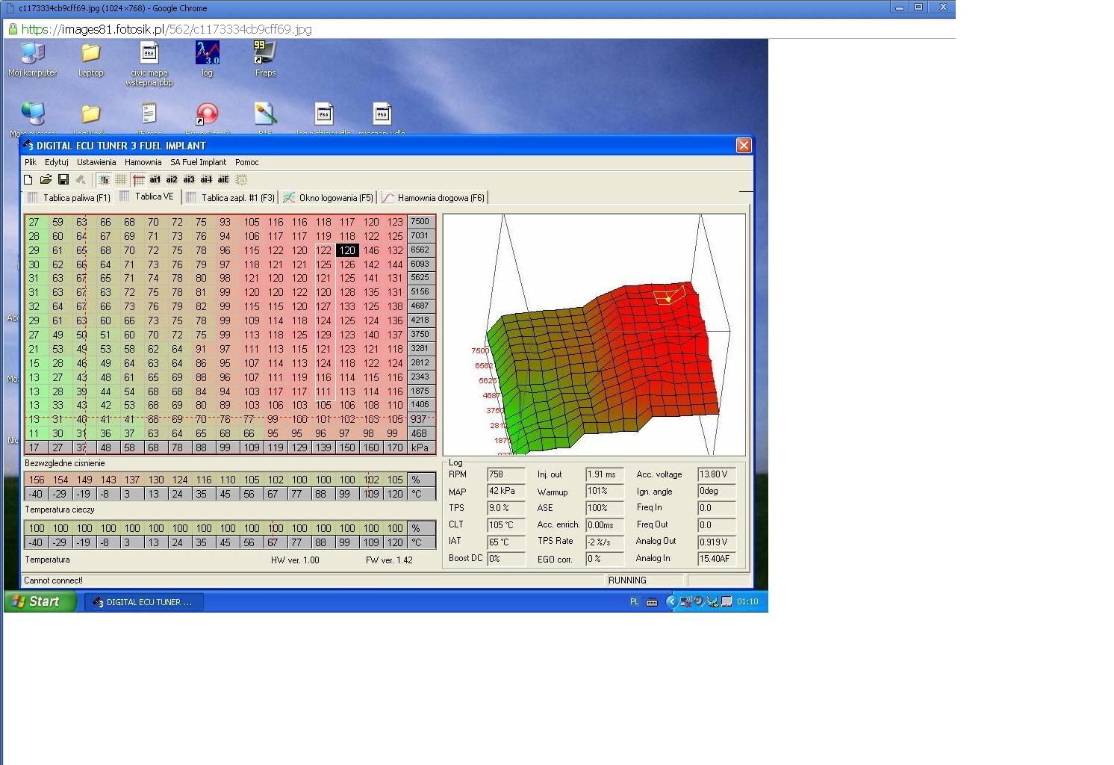Open the Edytuj menu

tap(57, 162)
